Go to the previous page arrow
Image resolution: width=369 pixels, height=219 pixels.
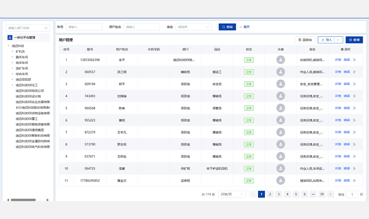tap(253, 194)
